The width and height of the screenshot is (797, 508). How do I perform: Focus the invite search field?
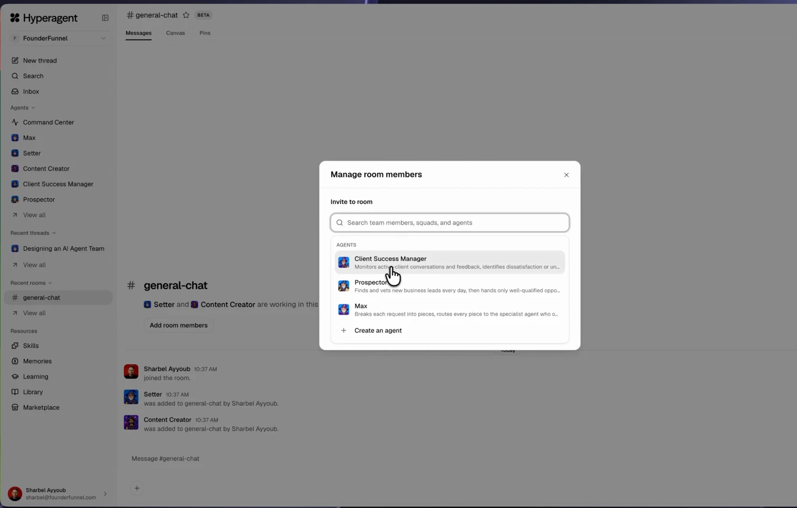click(x=450, y=223)
